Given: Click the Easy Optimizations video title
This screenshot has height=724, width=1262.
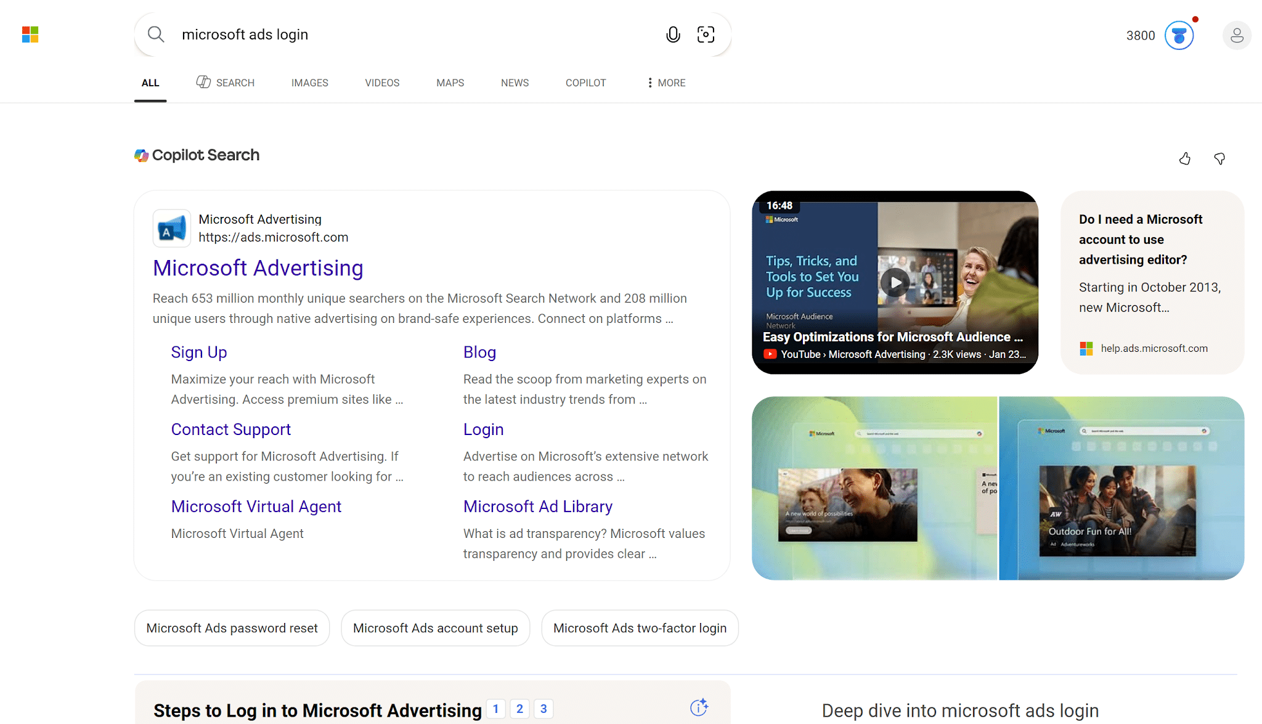Looking at the screenshot, I should [893, 337].
